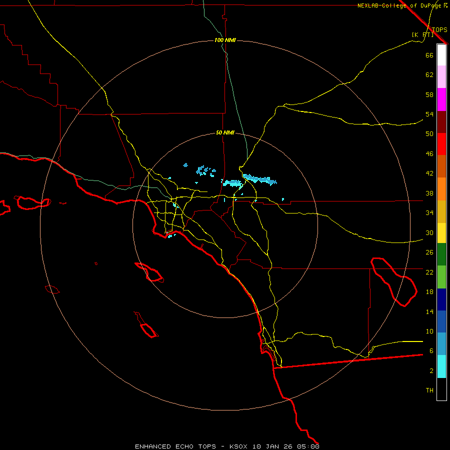
Task: Click the light blue legend swatch
Action: coord(441,344)
